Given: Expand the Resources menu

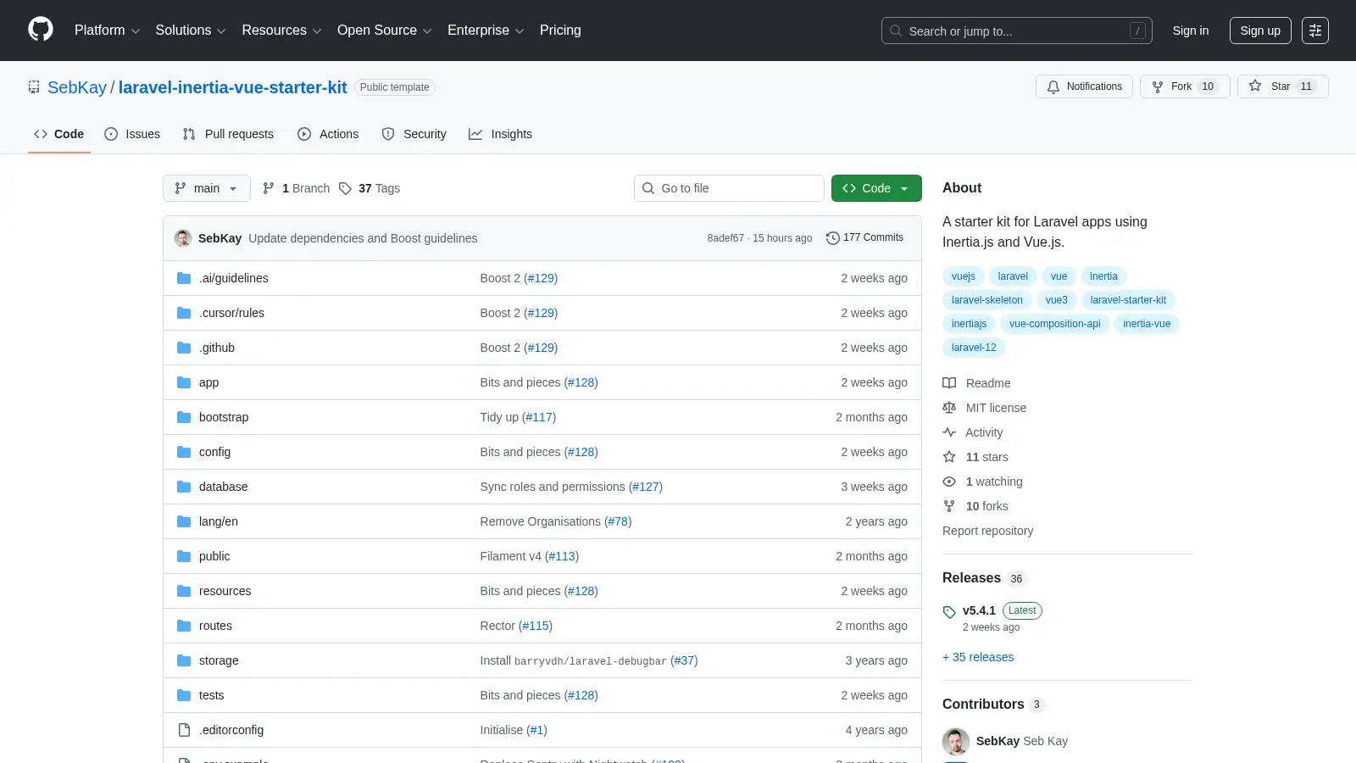Looking at the screenshot, I should click(281, 31).
